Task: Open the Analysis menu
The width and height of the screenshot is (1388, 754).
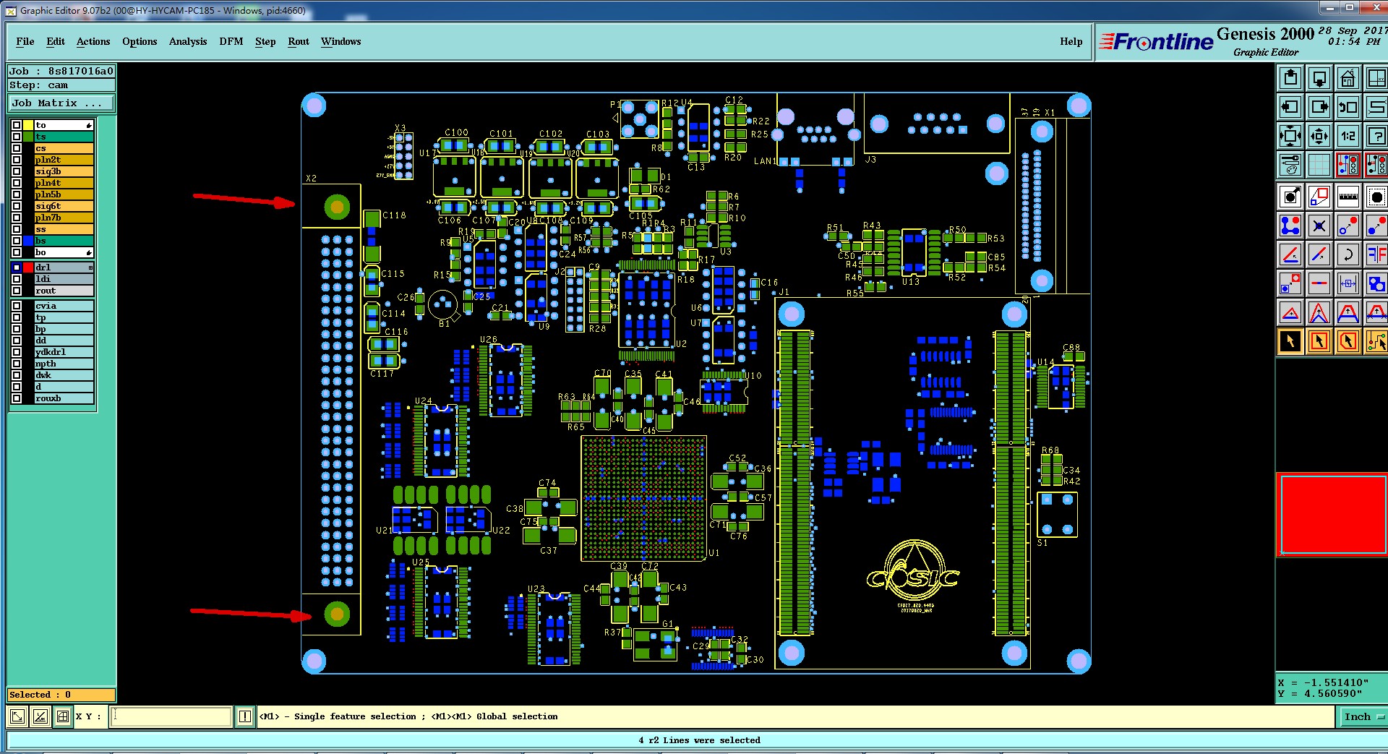Action: point(188,41)
